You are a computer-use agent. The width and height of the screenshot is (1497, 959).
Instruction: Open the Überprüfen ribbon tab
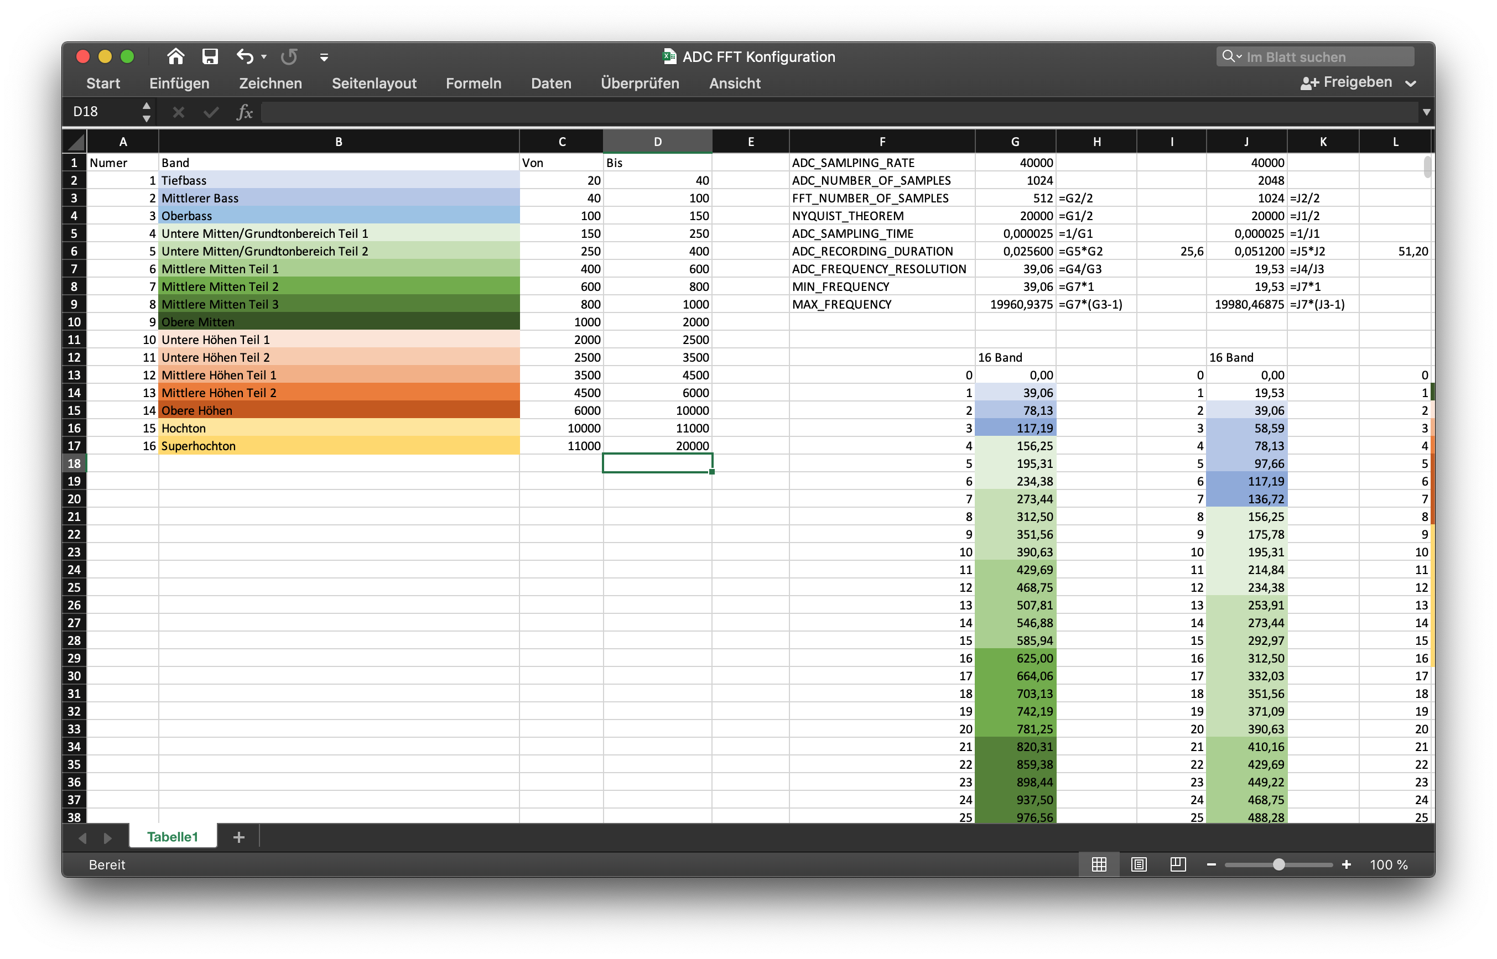coord(640,84)
